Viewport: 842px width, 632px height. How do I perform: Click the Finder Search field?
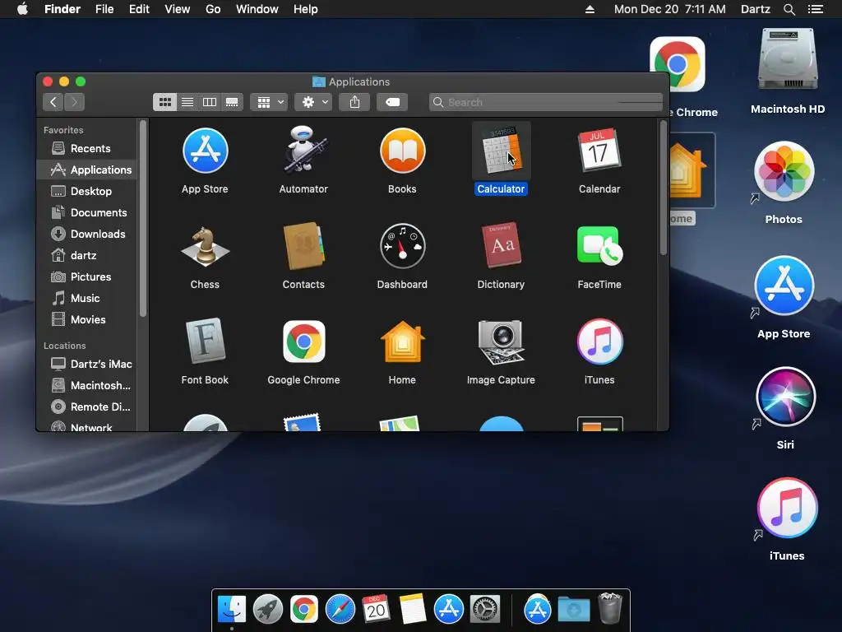click(546, 102)
